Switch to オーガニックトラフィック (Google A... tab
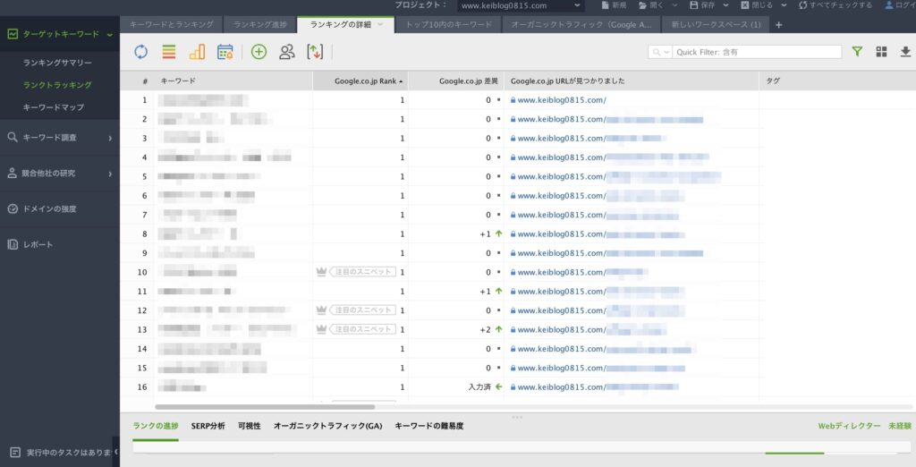 (581, 24)
